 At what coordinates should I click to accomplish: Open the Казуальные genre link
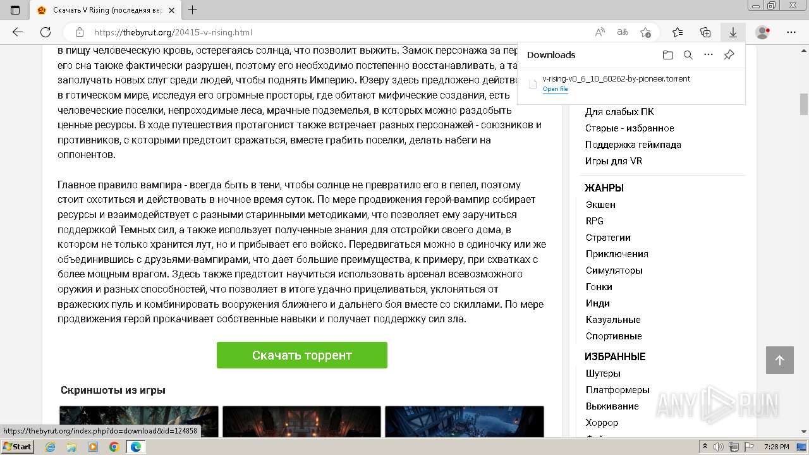click(x=613, y=320)
